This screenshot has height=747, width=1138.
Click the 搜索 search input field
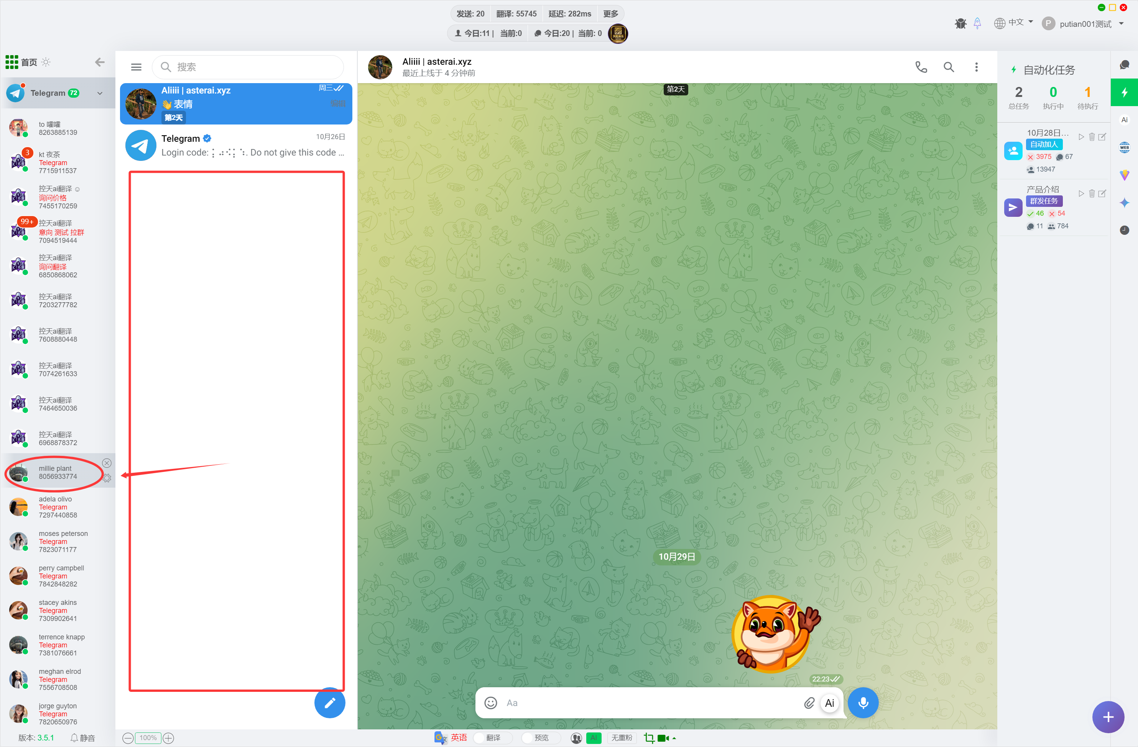click(253, 67)
